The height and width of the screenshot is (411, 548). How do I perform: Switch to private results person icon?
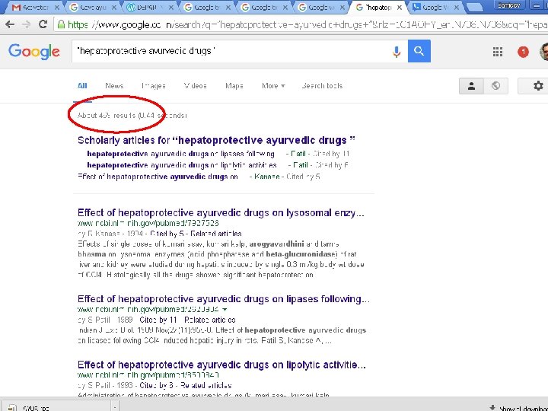click(471, 86)
